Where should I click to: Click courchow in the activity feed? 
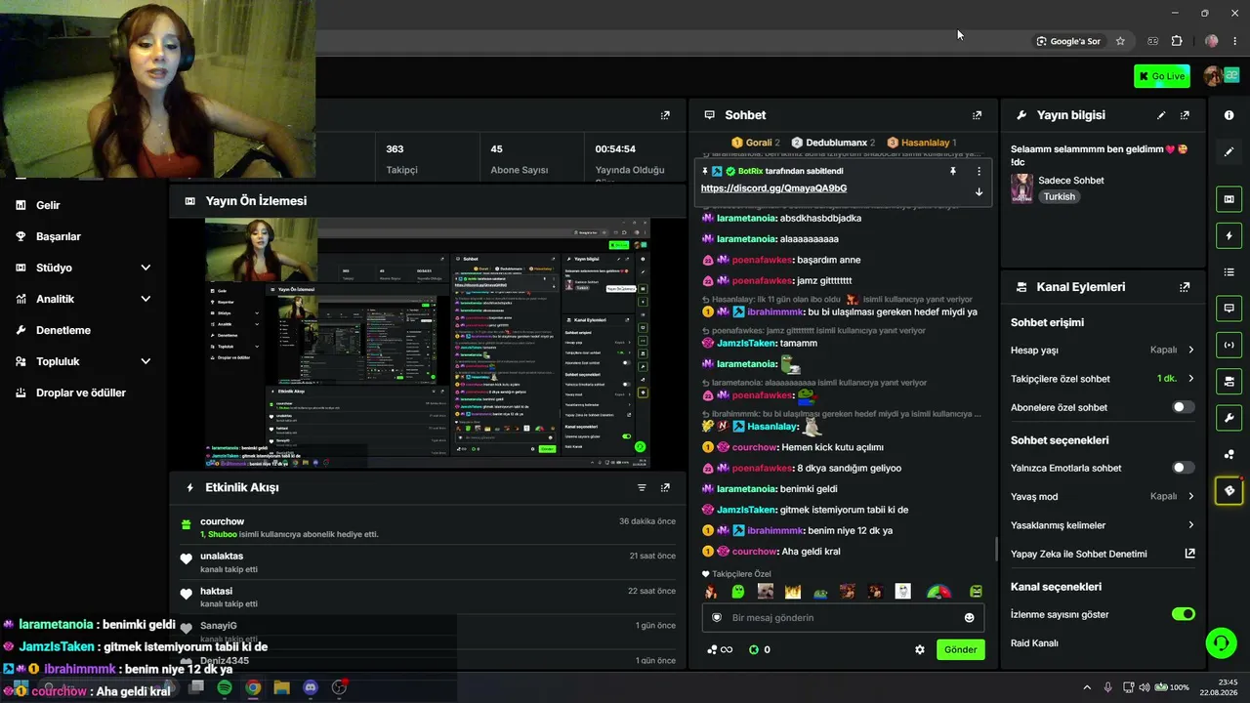222,521
